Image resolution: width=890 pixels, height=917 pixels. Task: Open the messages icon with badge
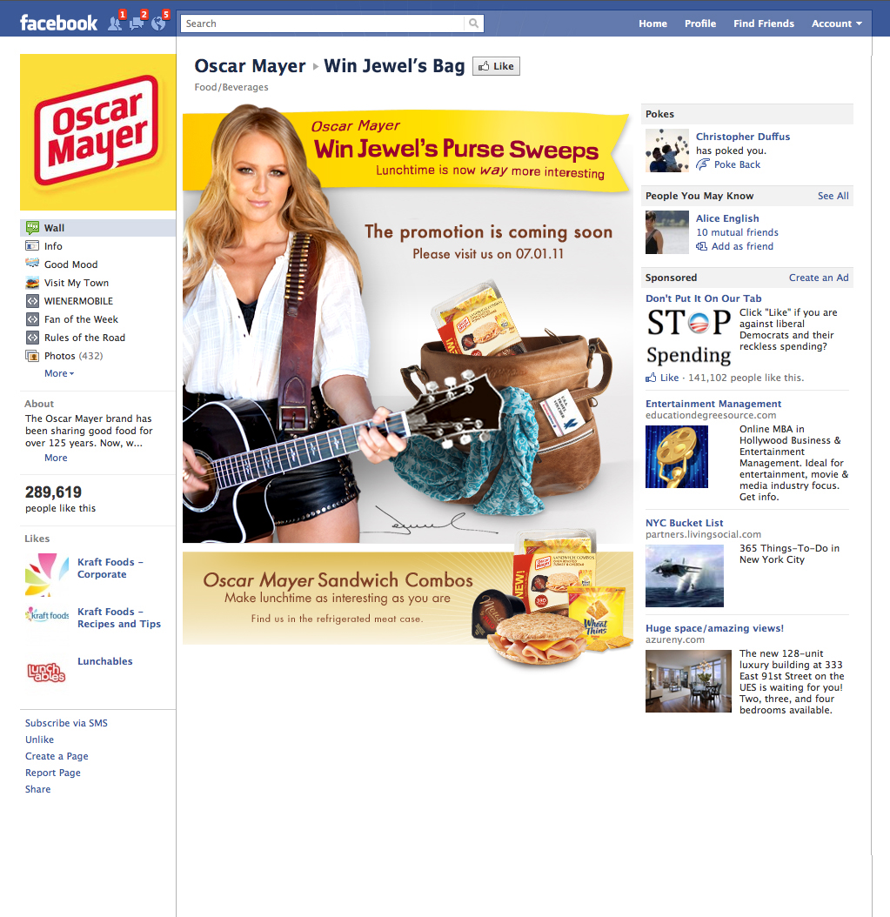(137, 23)
